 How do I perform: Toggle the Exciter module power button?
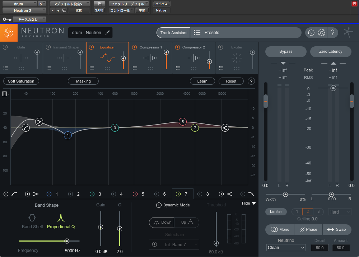tap(220, 47)
